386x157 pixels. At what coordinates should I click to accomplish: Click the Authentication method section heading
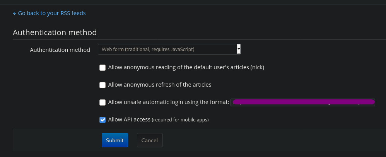(x=55, y=32)
